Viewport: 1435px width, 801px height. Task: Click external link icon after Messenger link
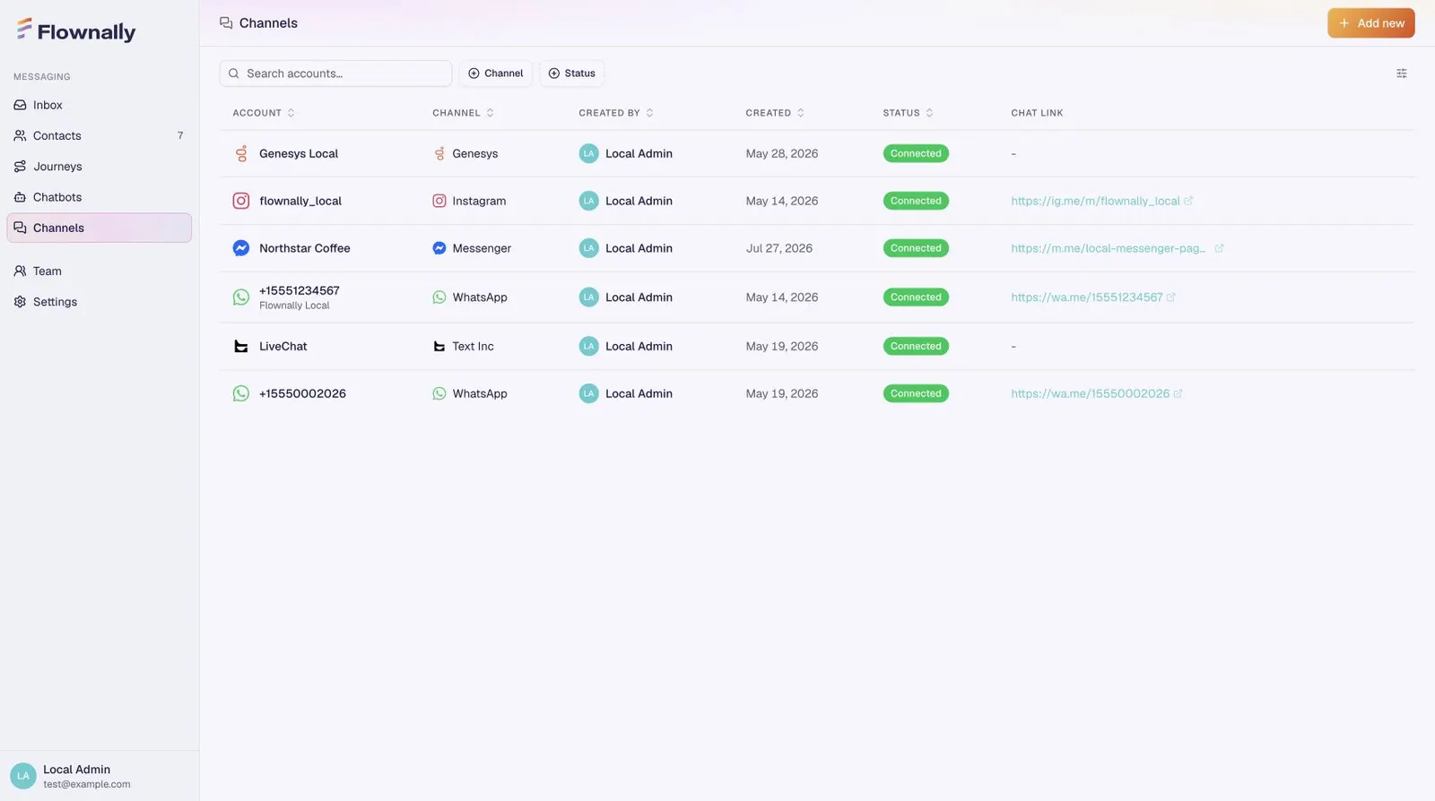[1219, 248]
